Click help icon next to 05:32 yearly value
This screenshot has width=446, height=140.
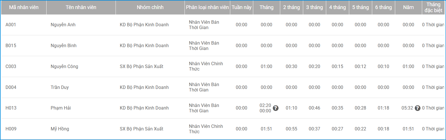(417, 108)
